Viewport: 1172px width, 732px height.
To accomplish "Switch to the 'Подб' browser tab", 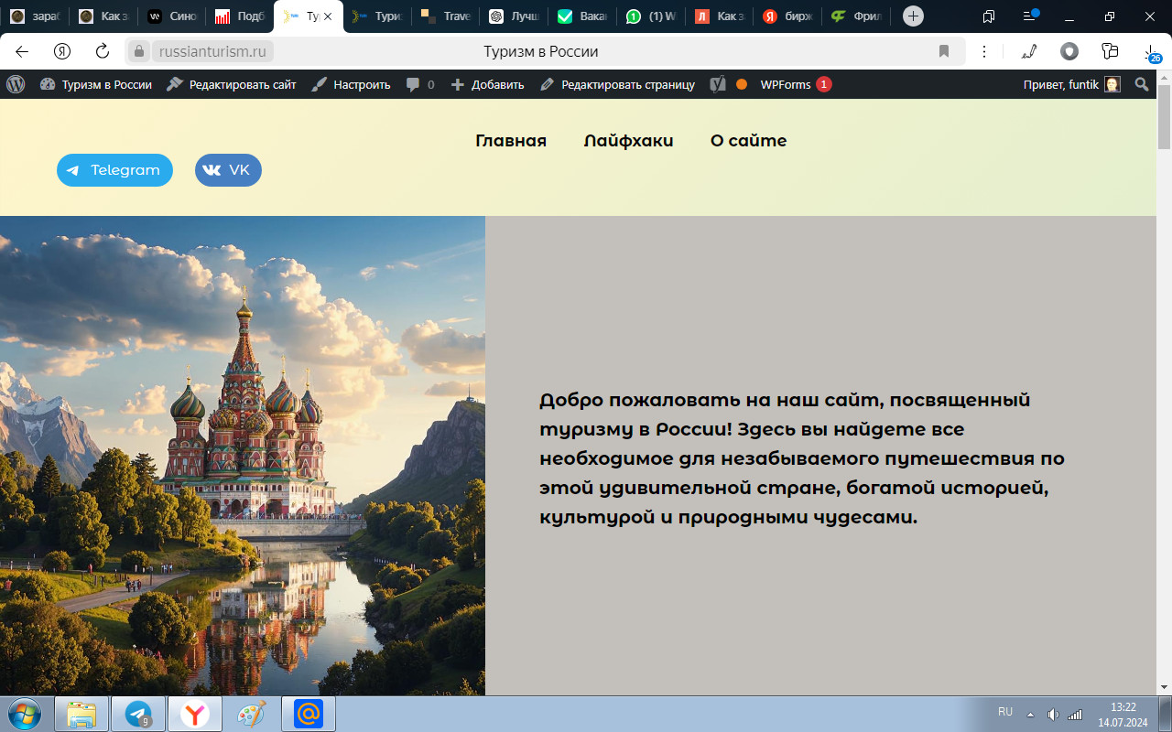I will 240,16.
